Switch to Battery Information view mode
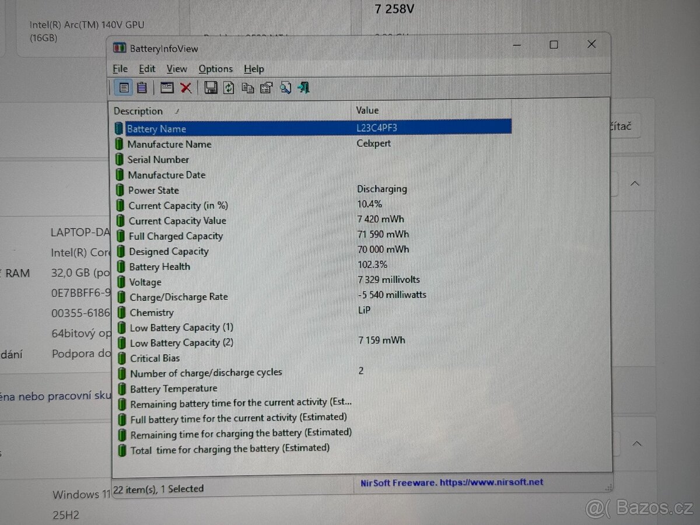Viewport: 700px width, 525px height. click(x=124, y=87)
